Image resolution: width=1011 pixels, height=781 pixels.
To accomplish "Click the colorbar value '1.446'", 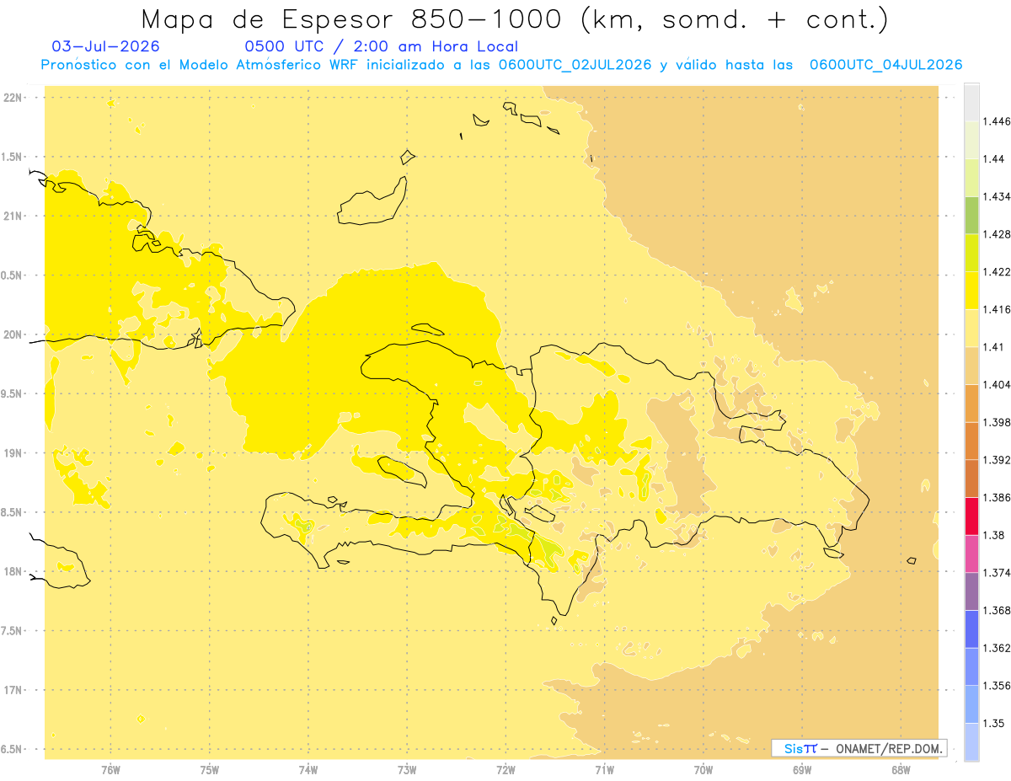I will 998,121.
